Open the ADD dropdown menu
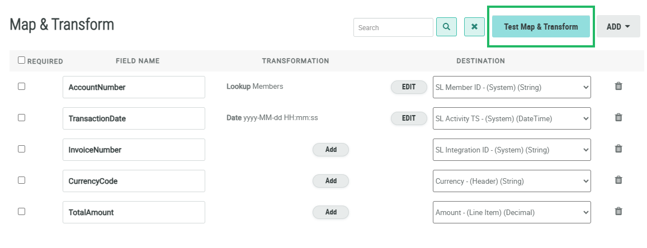647x248 pixels. [618, 27]
